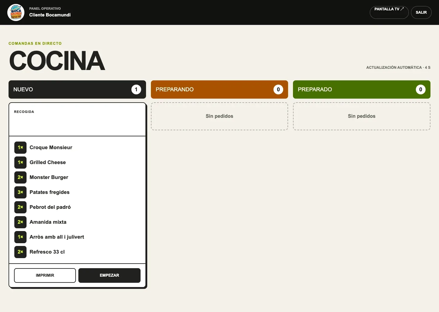Screen dimensions: 439x312
Task: Click the Bocamundi logo icon
Action: click(16, 12)
